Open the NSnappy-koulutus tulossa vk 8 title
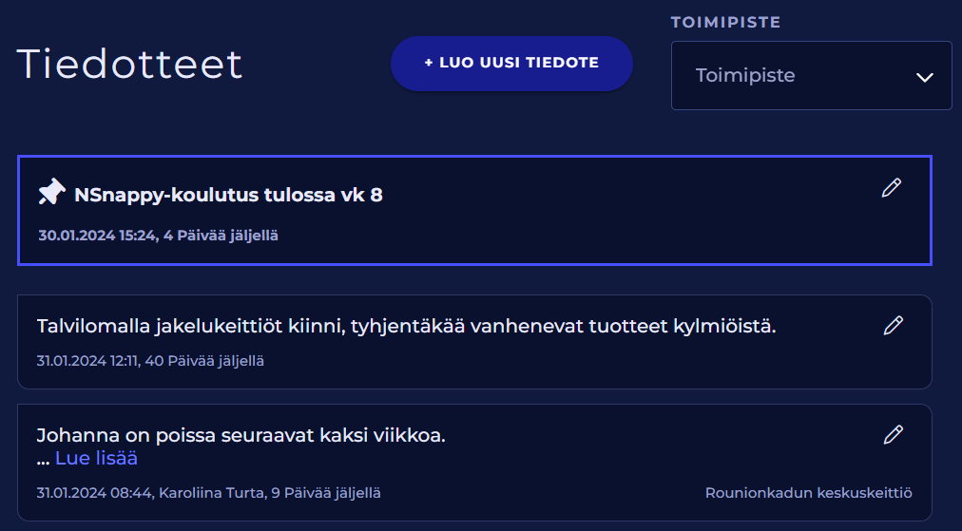Image resolution: width=962 pixels, height=531 pixels. tap(228, 196)
